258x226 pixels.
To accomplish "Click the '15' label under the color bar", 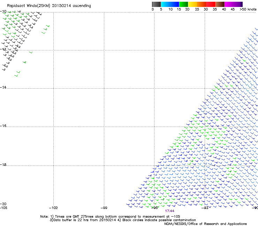I will tap(179, 9).
